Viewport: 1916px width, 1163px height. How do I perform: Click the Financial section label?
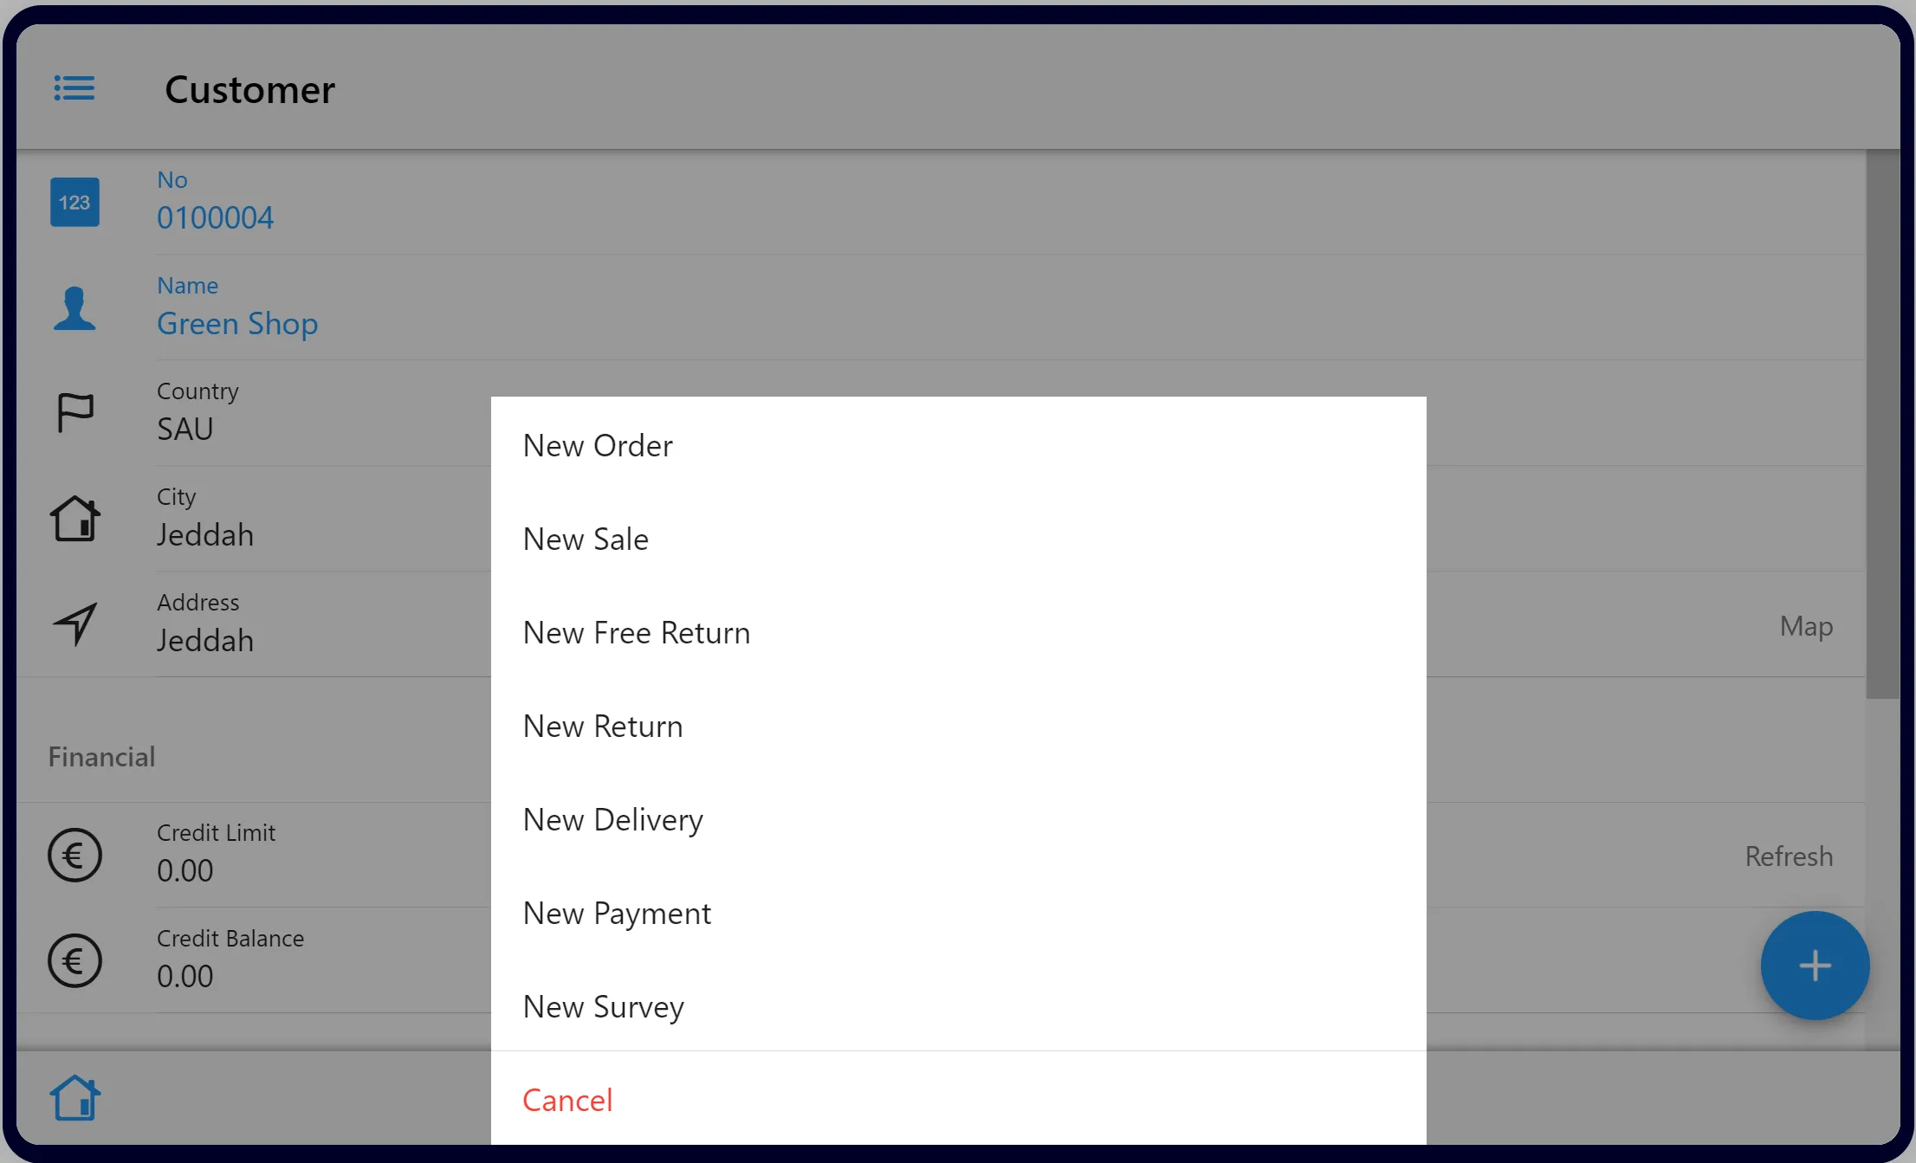[101, 755]
